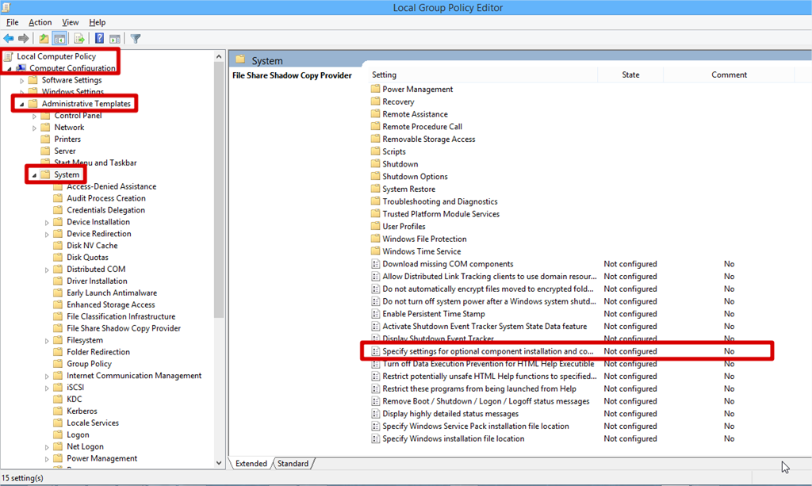Expand the Device Installation tree node
The height and width of the screenshot is (486, 812).
47,223
